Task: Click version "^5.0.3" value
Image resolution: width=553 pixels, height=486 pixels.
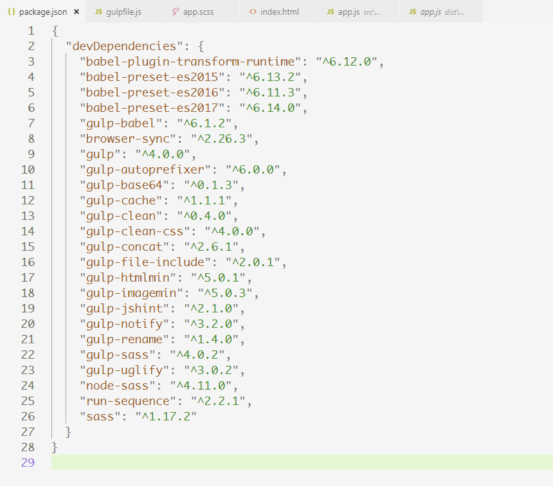Action: pyautogui.click(x=225, y=293)
